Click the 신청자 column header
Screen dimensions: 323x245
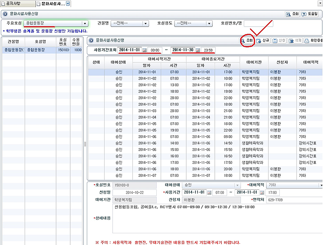tap(282, 62)
